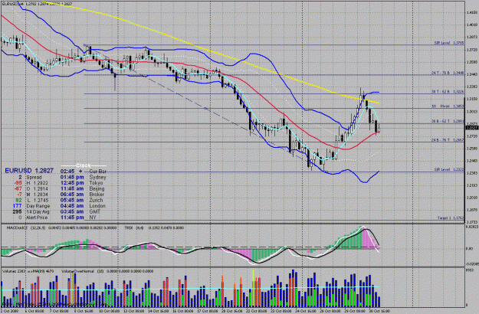Click the Zurich clock label
The height and width of the screenshot is (314, 479).
pos(96,200)
